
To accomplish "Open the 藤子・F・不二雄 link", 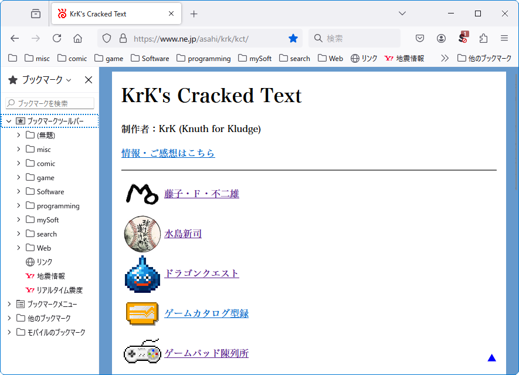I will [x=202, y=194].
